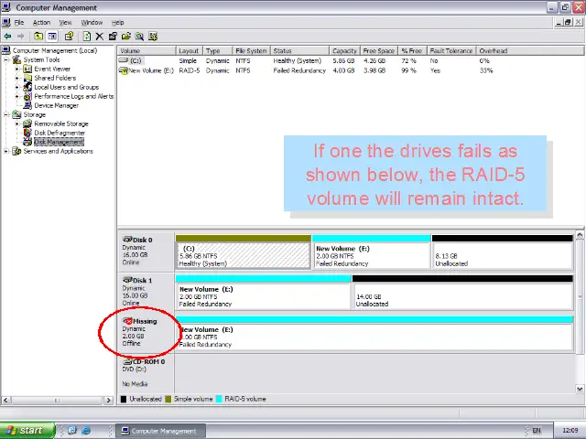
Task: Click the Disk Defragmenter icon in tree
Action: pos(27,133)
